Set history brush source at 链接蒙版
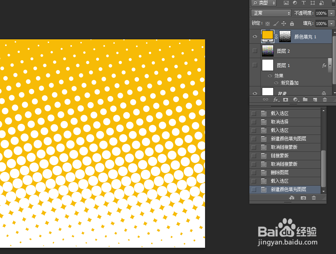The image size is (336, 254). tap(254, 155)
